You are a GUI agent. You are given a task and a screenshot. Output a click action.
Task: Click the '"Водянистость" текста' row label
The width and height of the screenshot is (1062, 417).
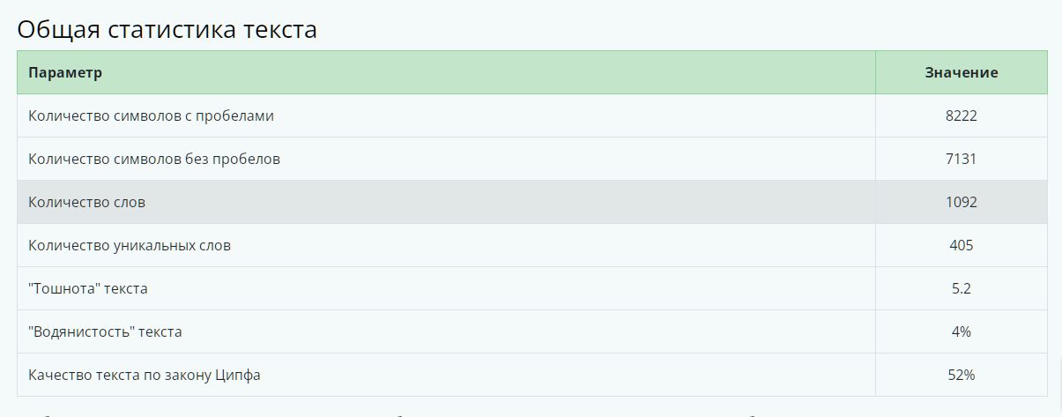105,331
